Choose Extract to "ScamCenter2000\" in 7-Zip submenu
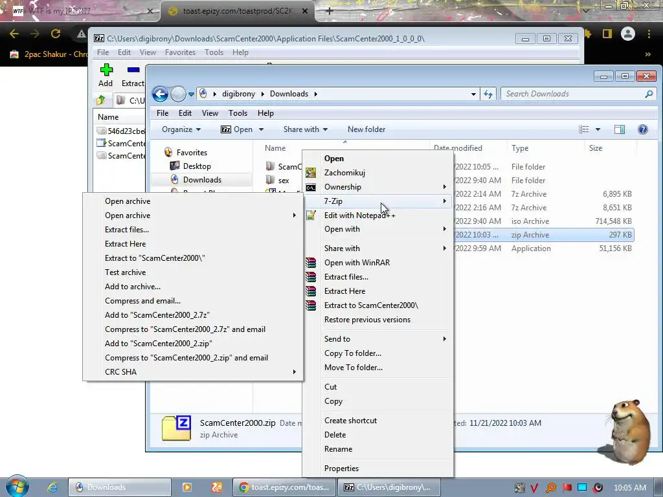Viewport: 663px width, 497px height. point(155,258)
